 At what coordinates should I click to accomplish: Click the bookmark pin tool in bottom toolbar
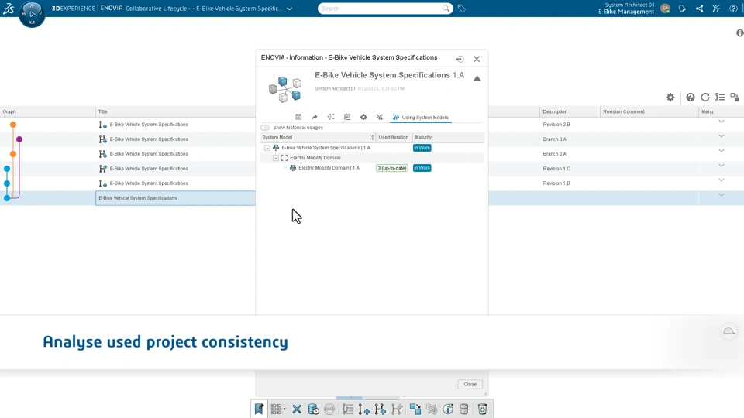click(259, 409)
